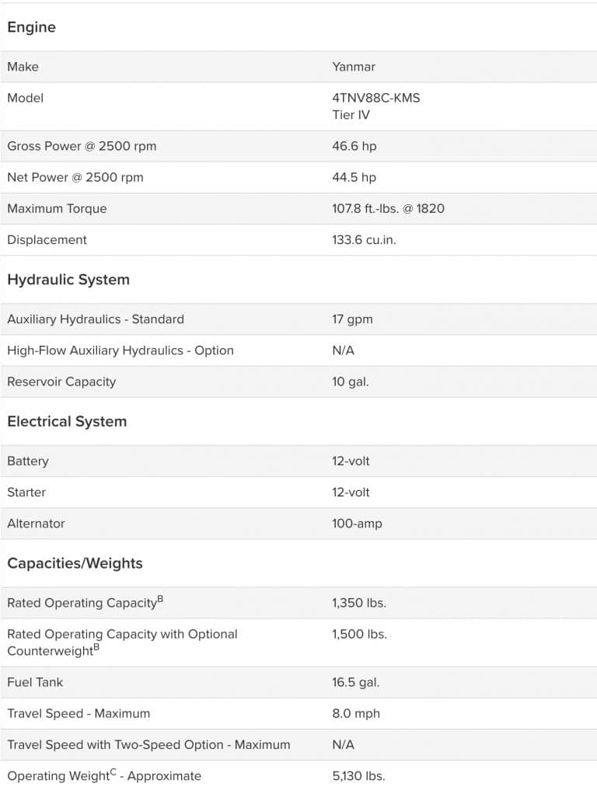597x808 pixels.
Task: Click the Gross Power @ 2500 rpm label
Action: click(x=82, y=146)
